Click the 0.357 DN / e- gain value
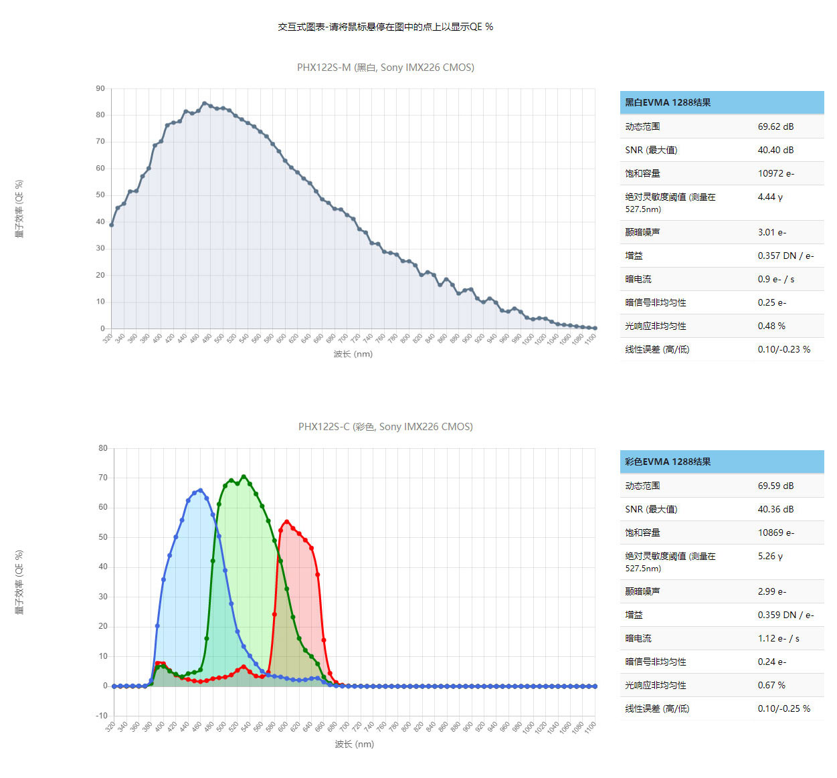Viewport: 837px width, 778px height. point(785,256)
